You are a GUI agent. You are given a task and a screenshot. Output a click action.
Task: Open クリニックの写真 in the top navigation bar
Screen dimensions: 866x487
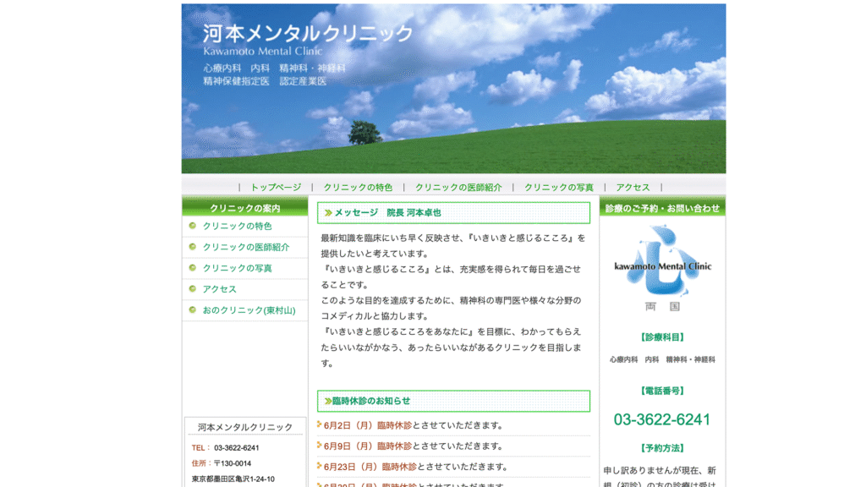click(x=559, y=187)
